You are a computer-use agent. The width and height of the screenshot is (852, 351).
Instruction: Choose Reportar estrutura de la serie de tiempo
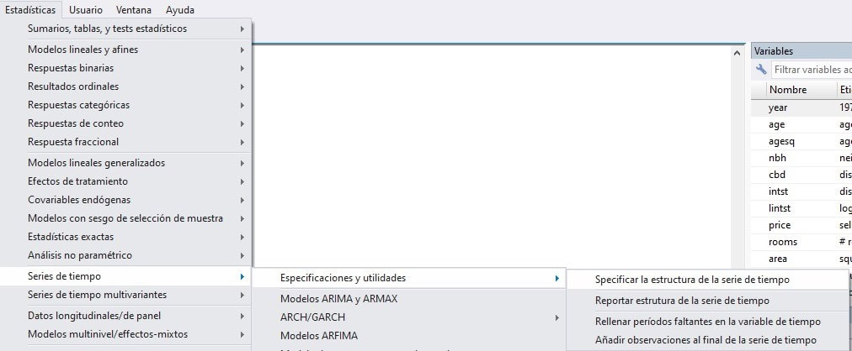pos(682,301)
